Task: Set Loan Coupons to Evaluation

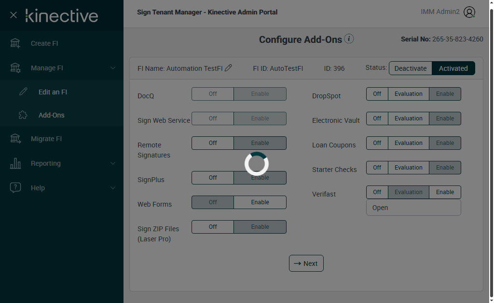Action: pos(408,143)
